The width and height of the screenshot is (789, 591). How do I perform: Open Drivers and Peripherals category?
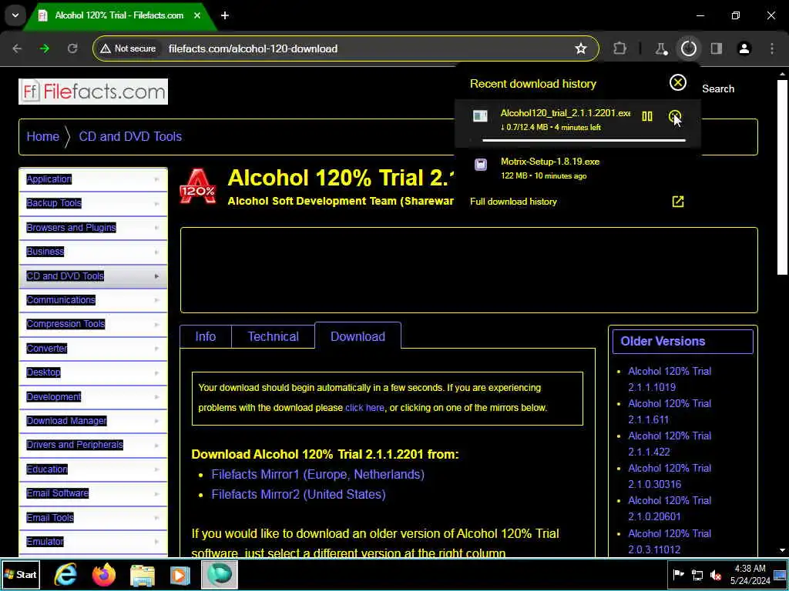[75, 445]
